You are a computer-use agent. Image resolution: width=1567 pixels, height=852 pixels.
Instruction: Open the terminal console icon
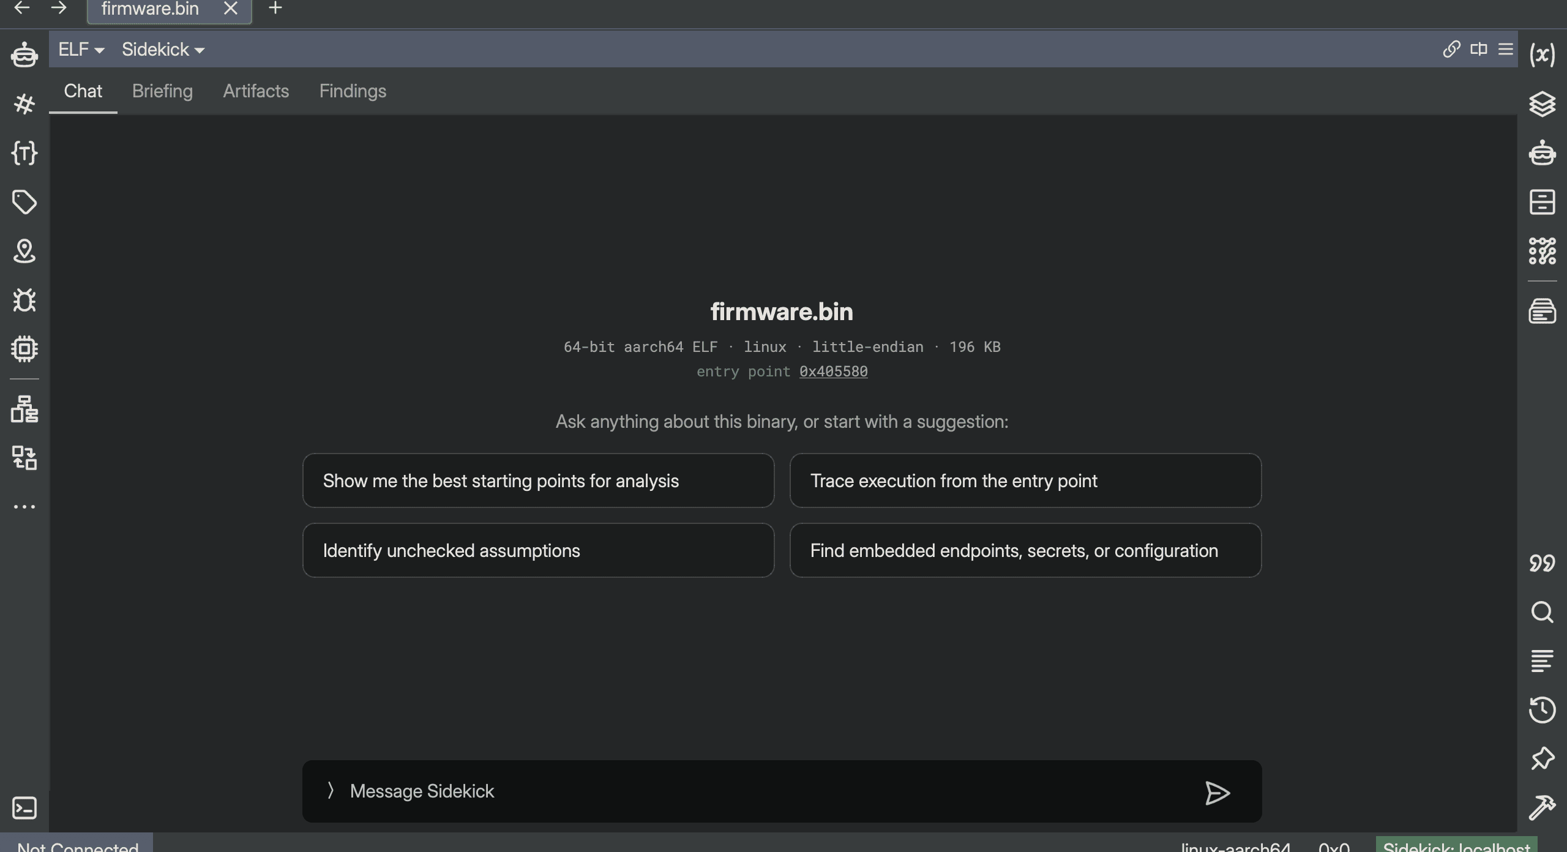tap(24, 808)
